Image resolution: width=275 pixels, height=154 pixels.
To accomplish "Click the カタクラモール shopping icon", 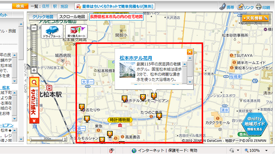I will 218,119.
